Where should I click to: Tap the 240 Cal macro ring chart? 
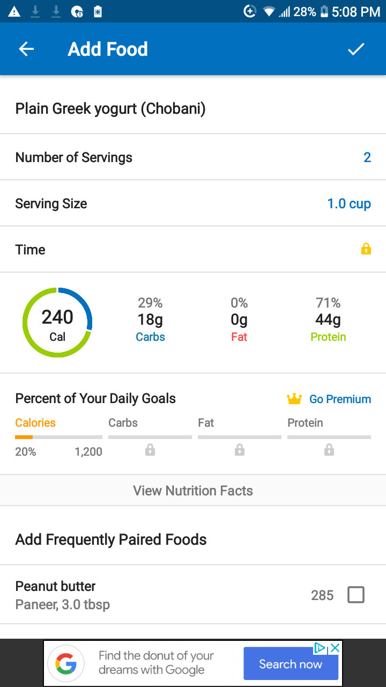(x=57, y=323)
